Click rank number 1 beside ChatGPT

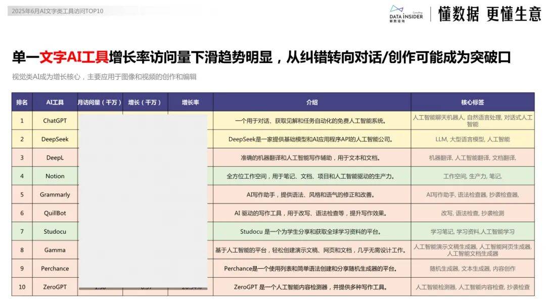22,121
